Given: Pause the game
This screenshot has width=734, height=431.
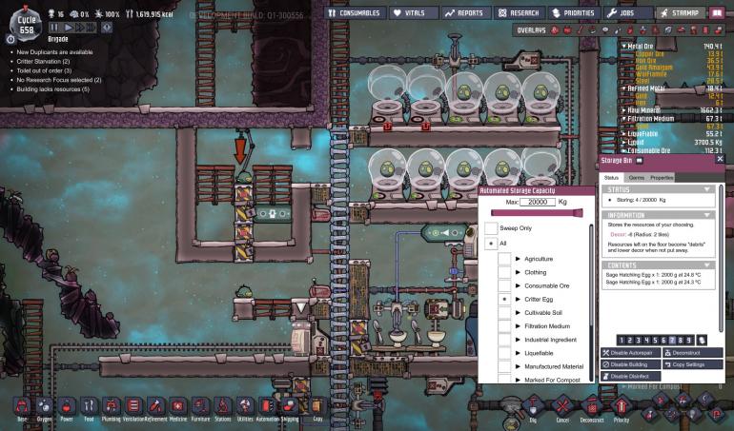Looking at the screenshot, I should [x=54, y=28].
